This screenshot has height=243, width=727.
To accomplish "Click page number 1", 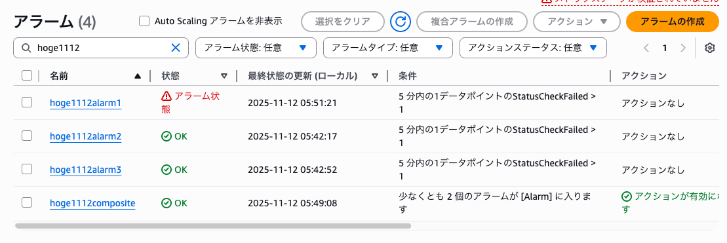I will pyautogui.click(x=665, y=48).
